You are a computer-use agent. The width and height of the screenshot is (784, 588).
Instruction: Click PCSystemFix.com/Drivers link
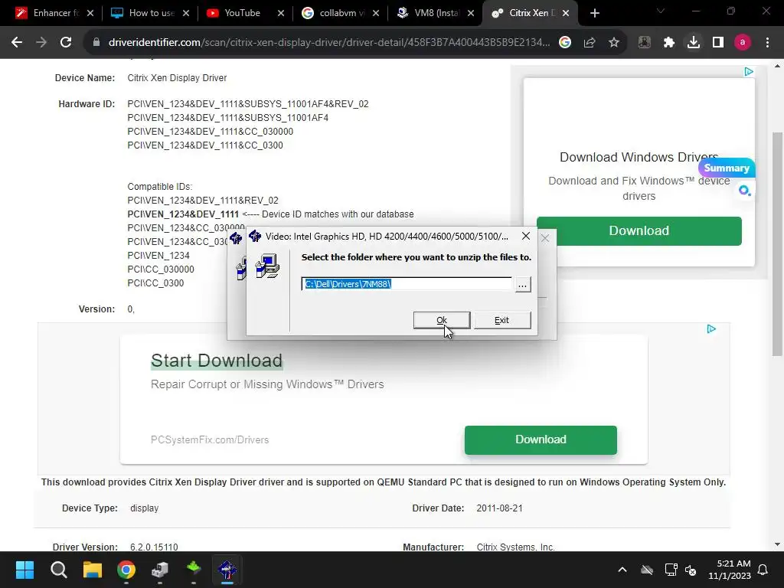[210, 440]
